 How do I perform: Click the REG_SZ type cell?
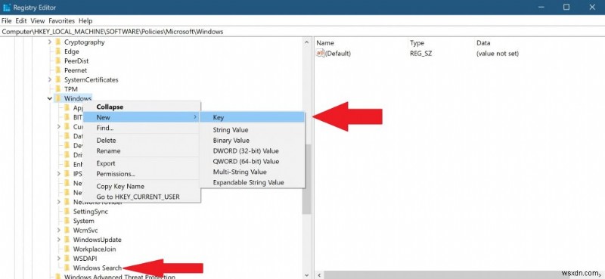pyautogui.click(x=421, y=53)
